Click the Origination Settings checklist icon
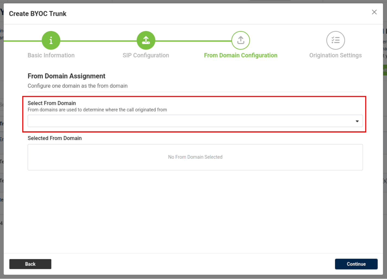The height and width of the screenshot is (279, 387). click(335, 41)
